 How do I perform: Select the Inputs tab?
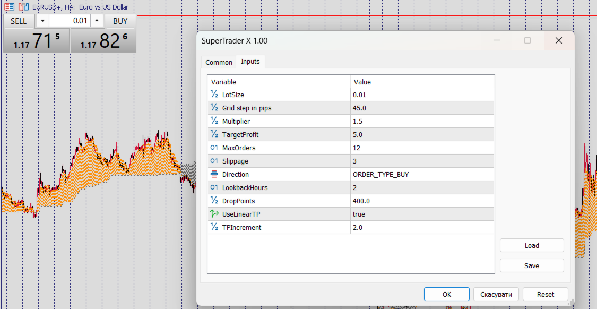point(250,62)
